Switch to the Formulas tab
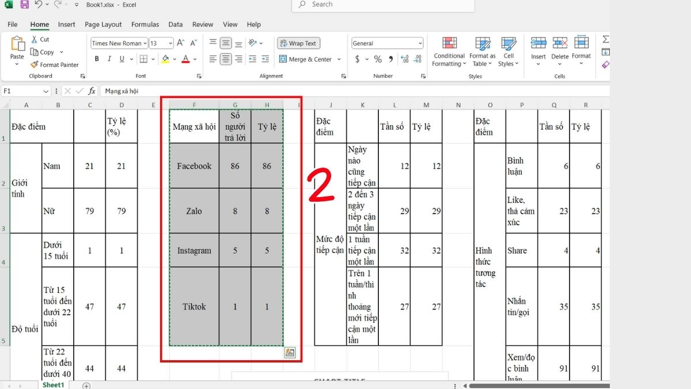Viewport: 691px width, 389px height. tap(145, 24)
